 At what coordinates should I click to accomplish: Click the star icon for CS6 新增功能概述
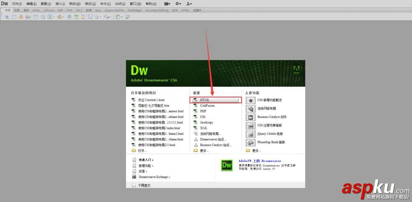[x=250, y=100]
